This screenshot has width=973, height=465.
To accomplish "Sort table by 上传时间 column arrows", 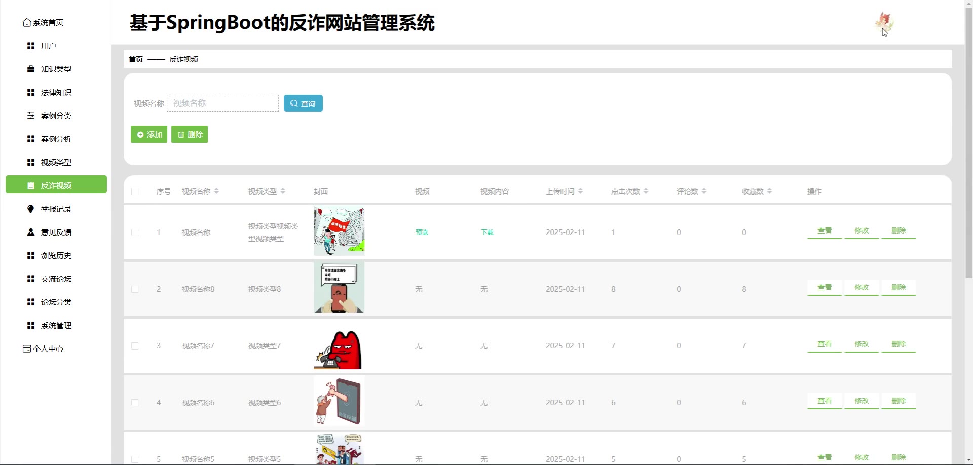I will (580, 191).
